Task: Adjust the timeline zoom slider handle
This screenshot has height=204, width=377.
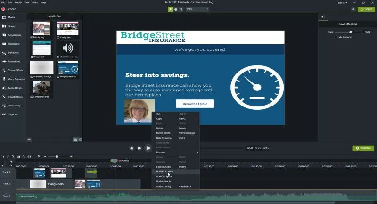Action: [57, 157]
